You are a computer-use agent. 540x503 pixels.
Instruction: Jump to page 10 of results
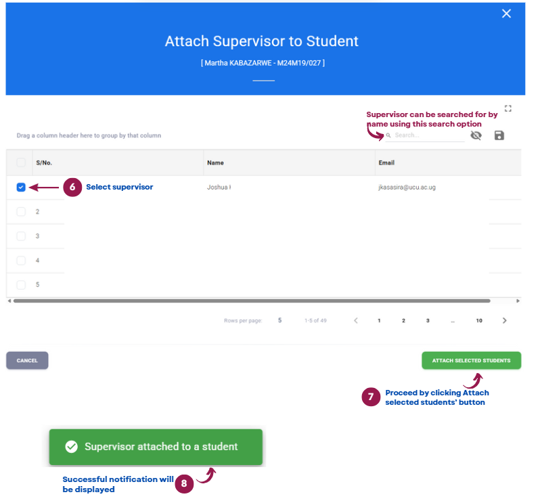pyautogui.click(x=478, y=320)
